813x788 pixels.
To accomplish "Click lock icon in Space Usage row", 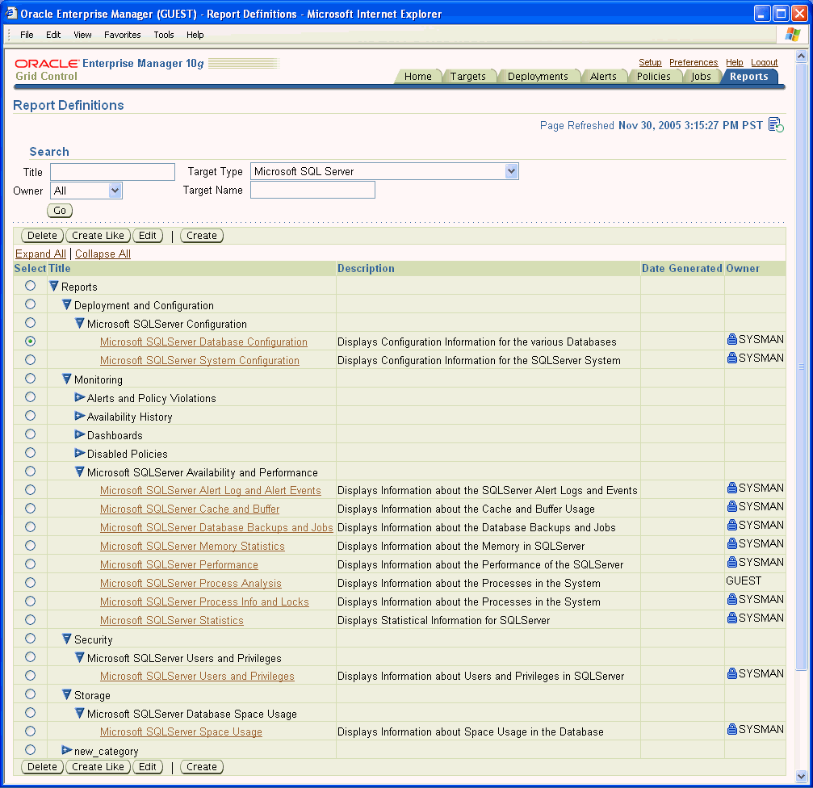I will click(x=732, y=729).
